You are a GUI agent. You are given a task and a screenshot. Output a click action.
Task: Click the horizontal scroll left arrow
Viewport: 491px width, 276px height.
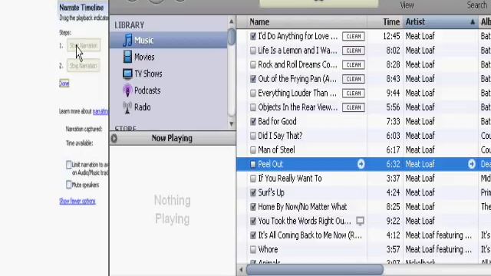241,269
